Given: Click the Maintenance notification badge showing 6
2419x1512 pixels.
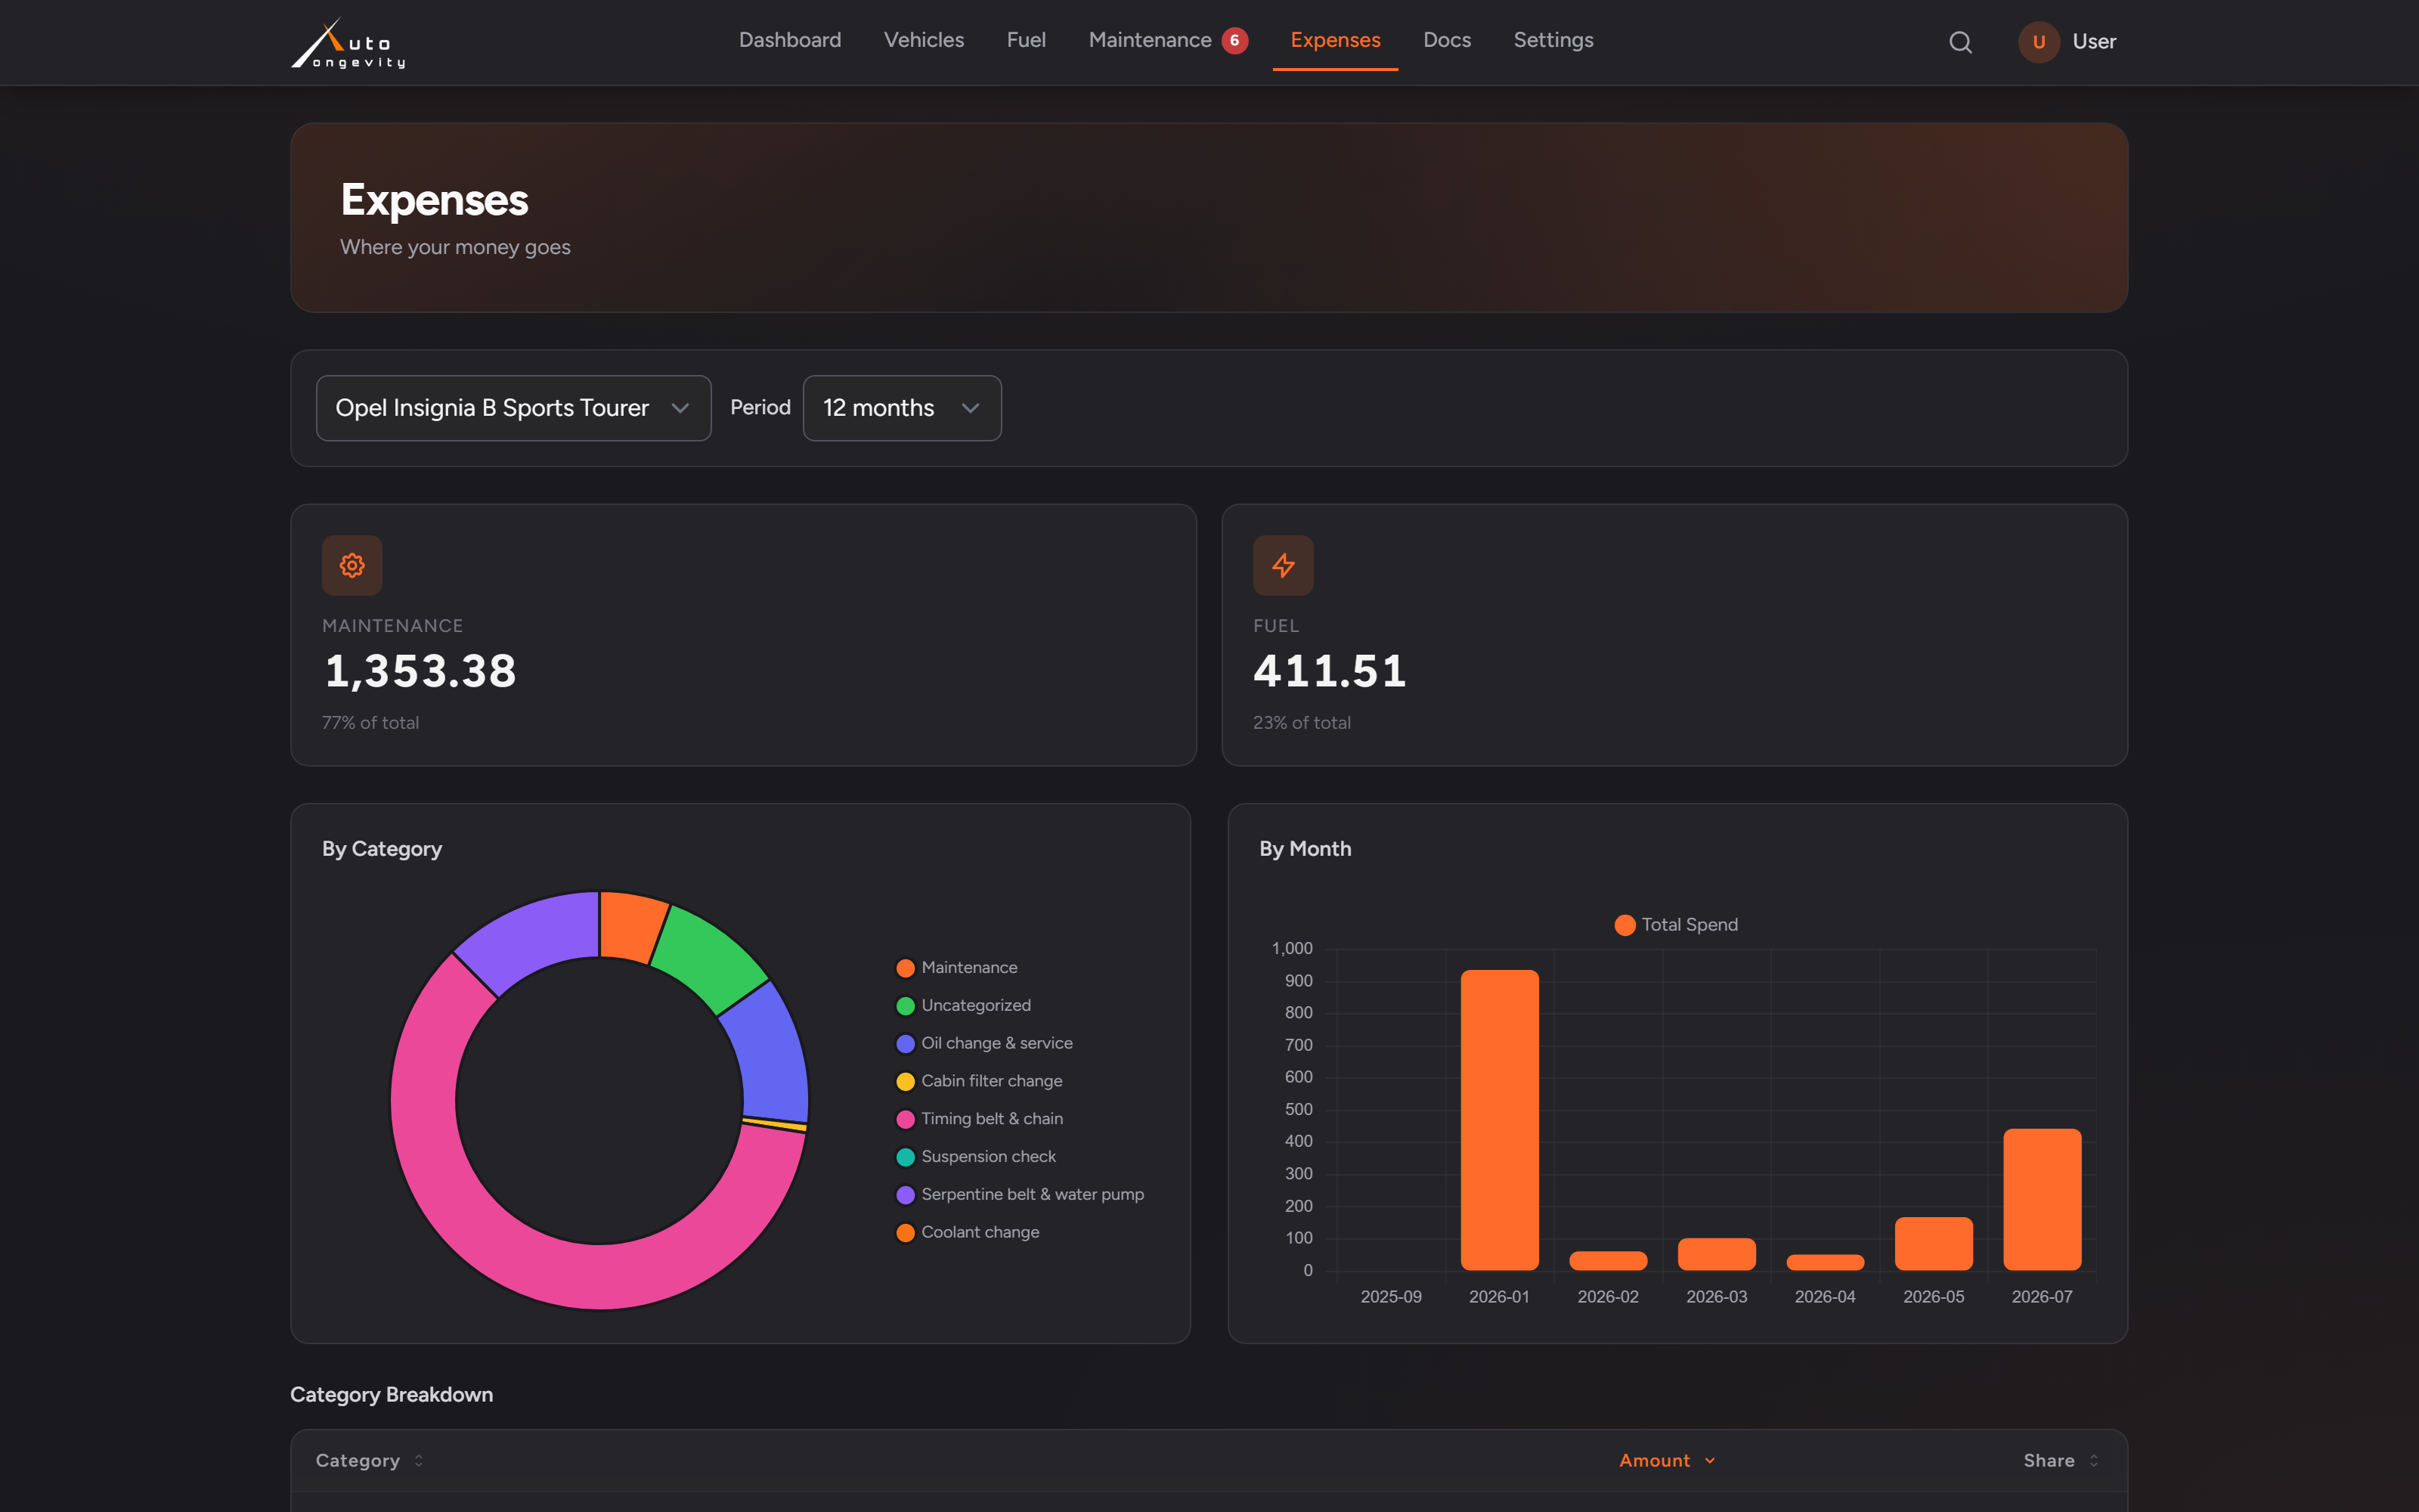Looking at the screenshot, I should pos(1234,40).
